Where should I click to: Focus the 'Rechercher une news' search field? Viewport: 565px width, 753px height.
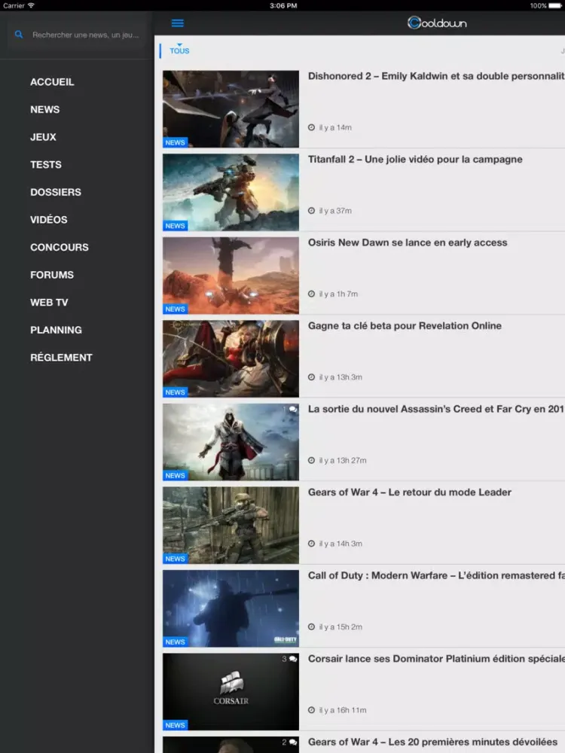click(x=77, y=35)
